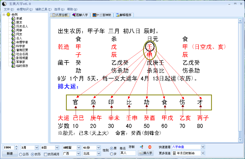Viewport: 245px width, 159px height.
Task: Click the 新建 button
Action: point(10,153)
